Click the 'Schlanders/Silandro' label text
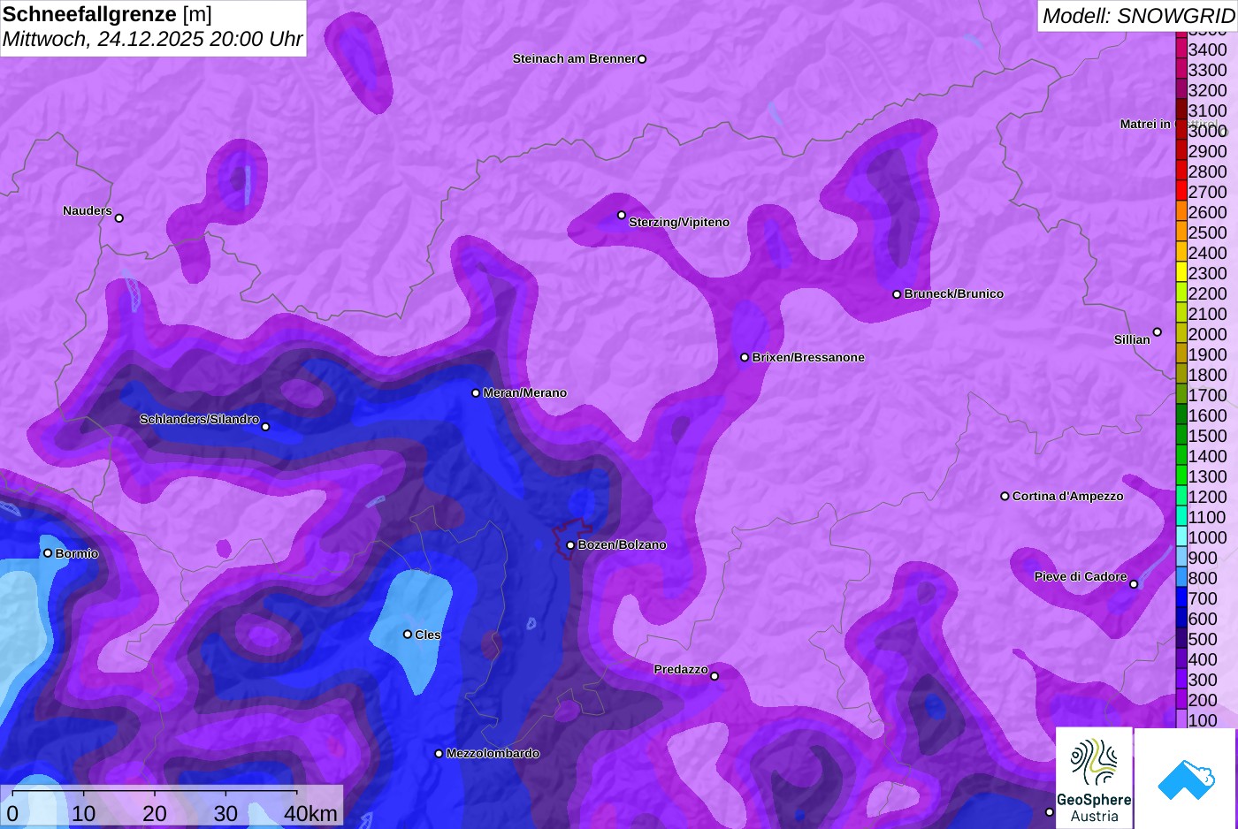 pos(199,419)
